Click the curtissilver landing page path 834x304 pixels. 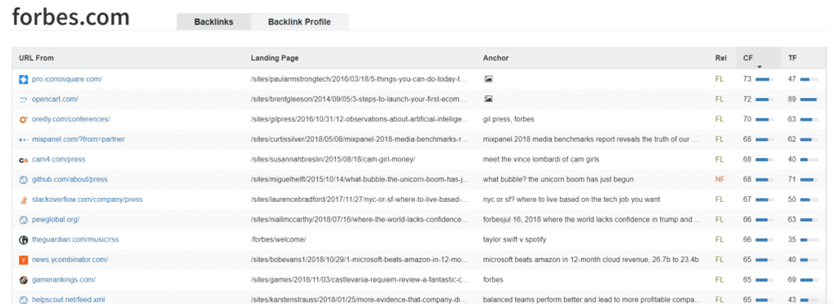[359, 140]
